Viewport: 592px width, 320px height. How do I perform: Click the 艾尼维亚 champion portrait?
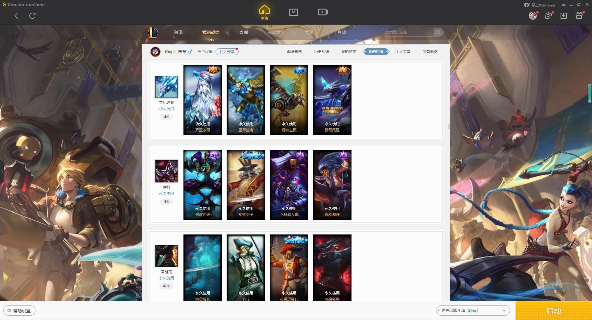coord(166,87)
